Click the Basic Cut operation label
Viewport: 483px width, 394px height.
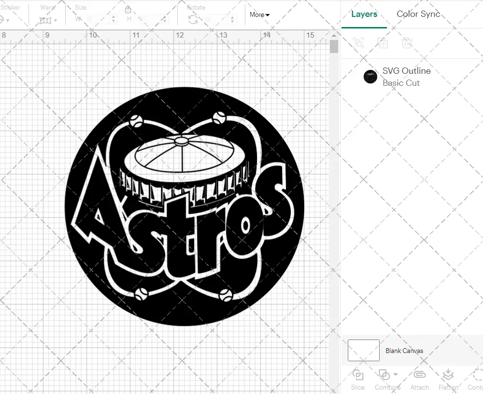(401, 83)
